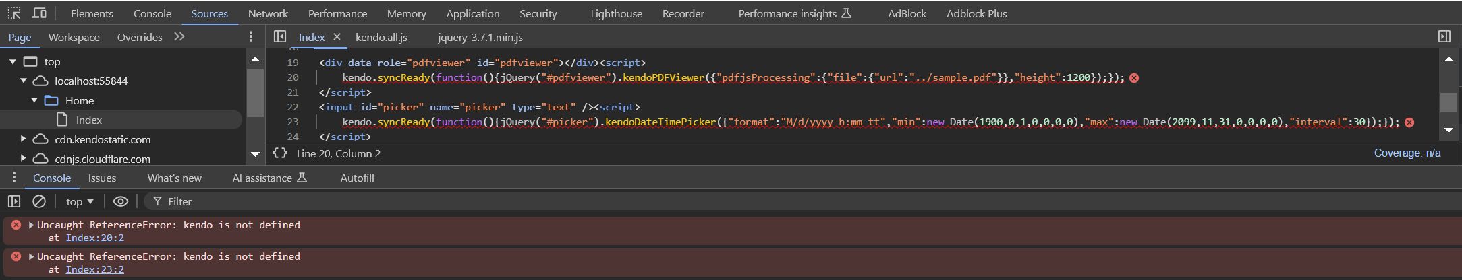Expand the cdn.kendostatic.com node
The image size is (1462, 280).
point(24,139)
